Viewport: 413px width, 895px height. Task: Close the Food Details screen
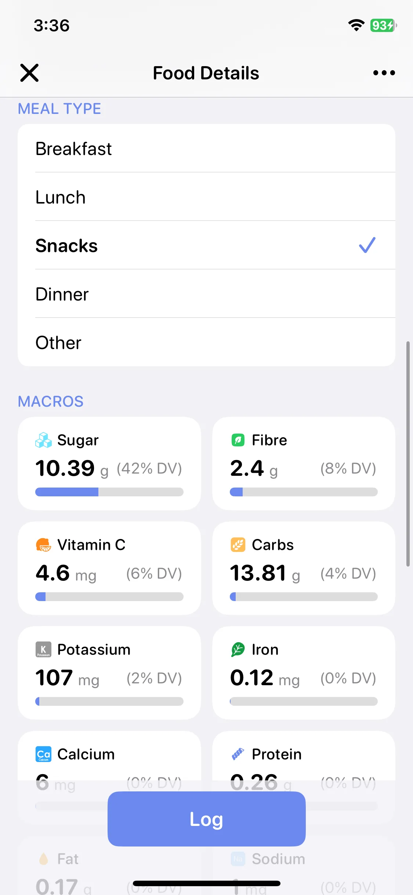pos(29,73)
